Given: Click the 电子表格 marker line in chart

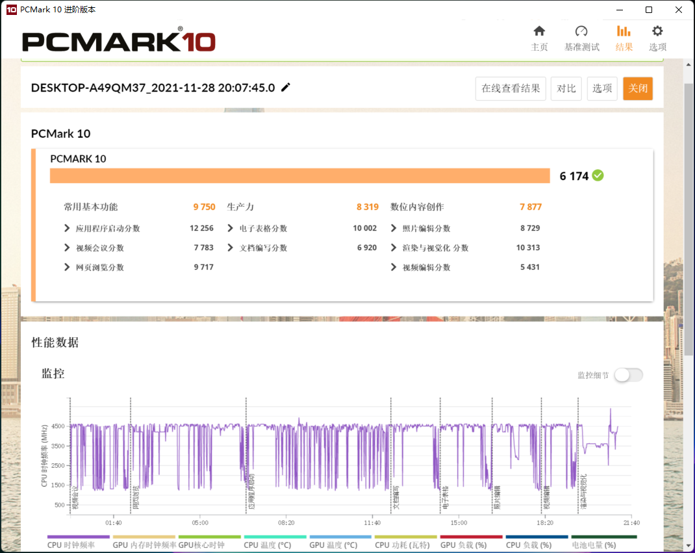Looking at the screenshot, I should 440,456.
